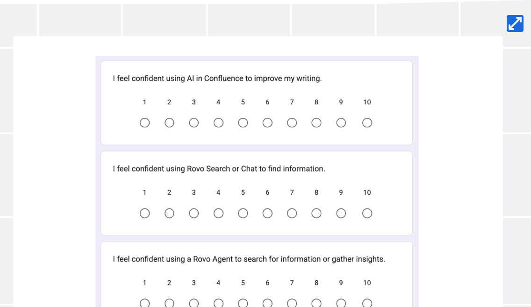Select rating 3 for Rovo Agent question
The height and width of the screenshot is (307, 531).
[194, 303]
